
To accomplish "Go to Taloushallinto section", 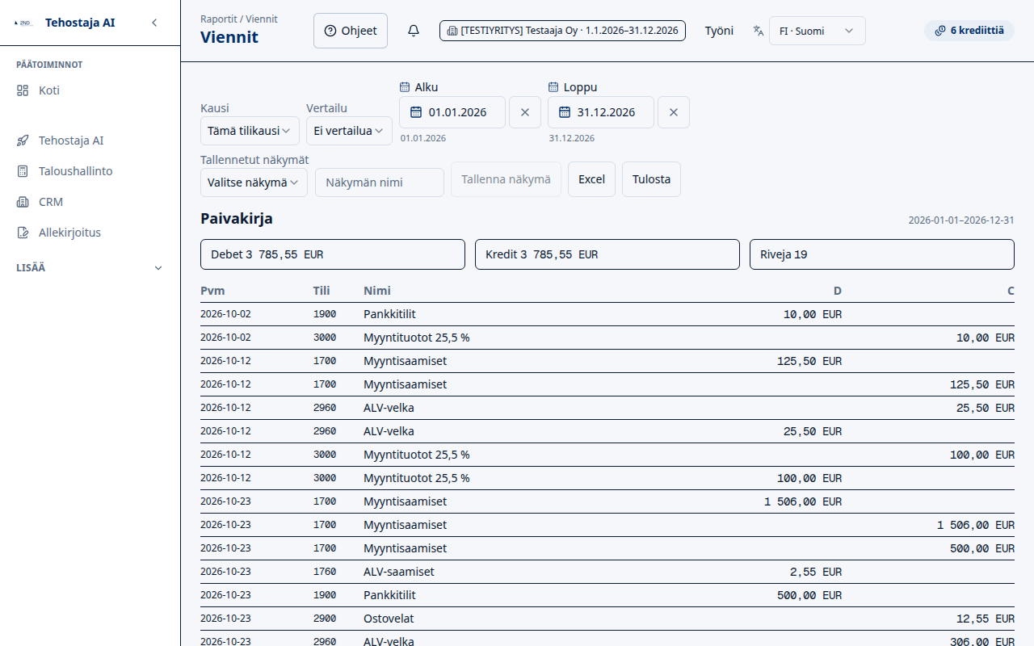I will 90,171.
